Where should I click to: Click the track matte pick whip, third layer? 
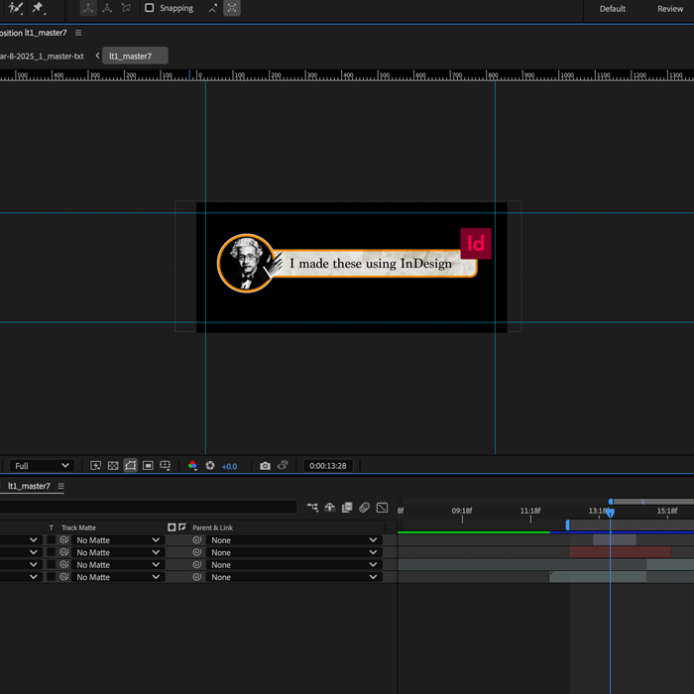[64, 565]
